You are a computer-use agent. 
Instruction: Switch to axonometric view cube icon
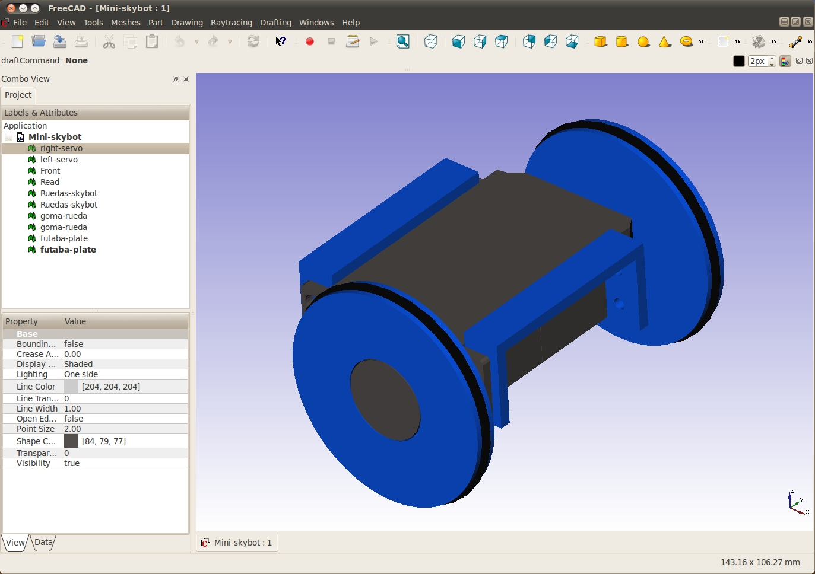pyautogui.click(x=431, y=42)
